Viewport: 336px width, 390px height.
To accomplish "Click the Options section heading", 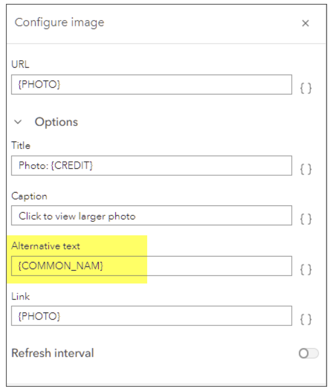I will tap(56, 122).
